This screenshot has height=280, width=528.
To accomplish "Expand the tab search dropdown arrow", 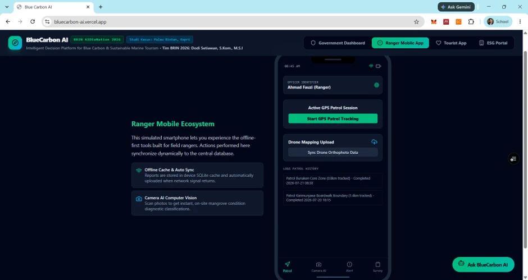I will pos(7,7).
